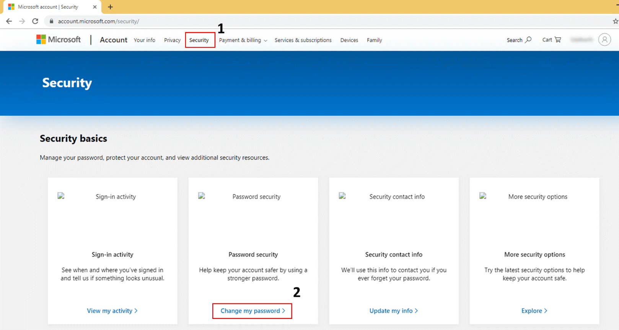Click the Search magnifier icon
Screen dimensions: 619x330
(528, 40)
